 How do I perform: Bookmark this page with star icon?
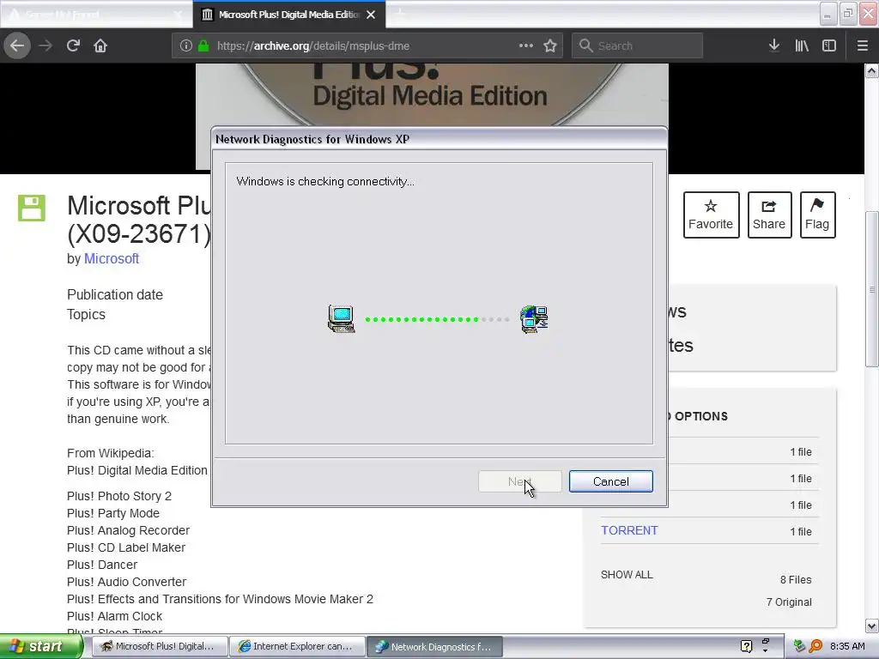pyautogui.click(x=550, y=45)
